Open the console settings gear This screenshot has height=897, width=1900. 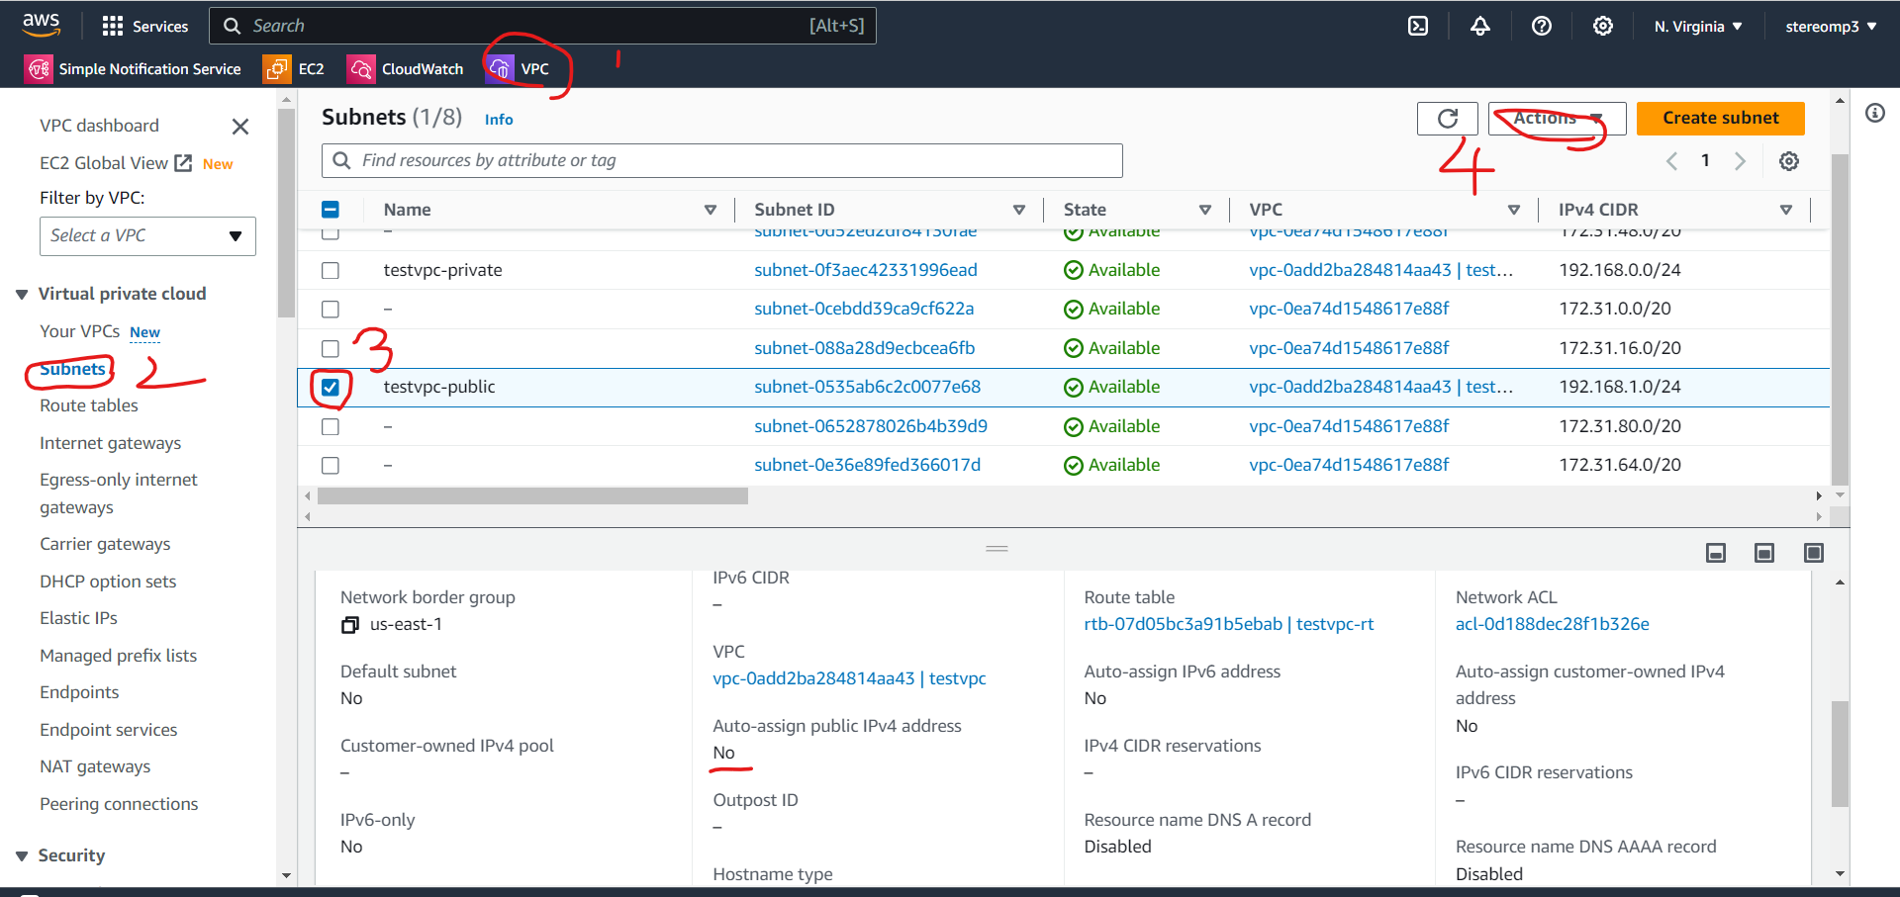(1602, 27)
